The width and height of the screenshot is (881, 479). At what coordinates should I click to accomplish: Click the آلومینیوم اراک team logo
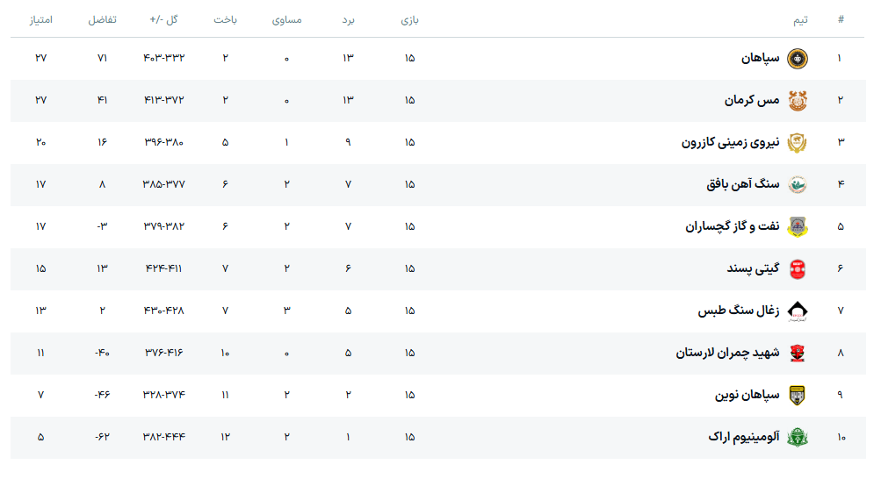(x=797, y=437)
